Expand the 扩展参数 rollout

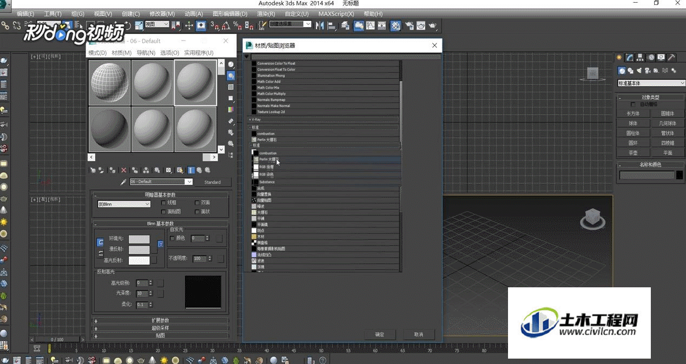[x=160, y=320]
